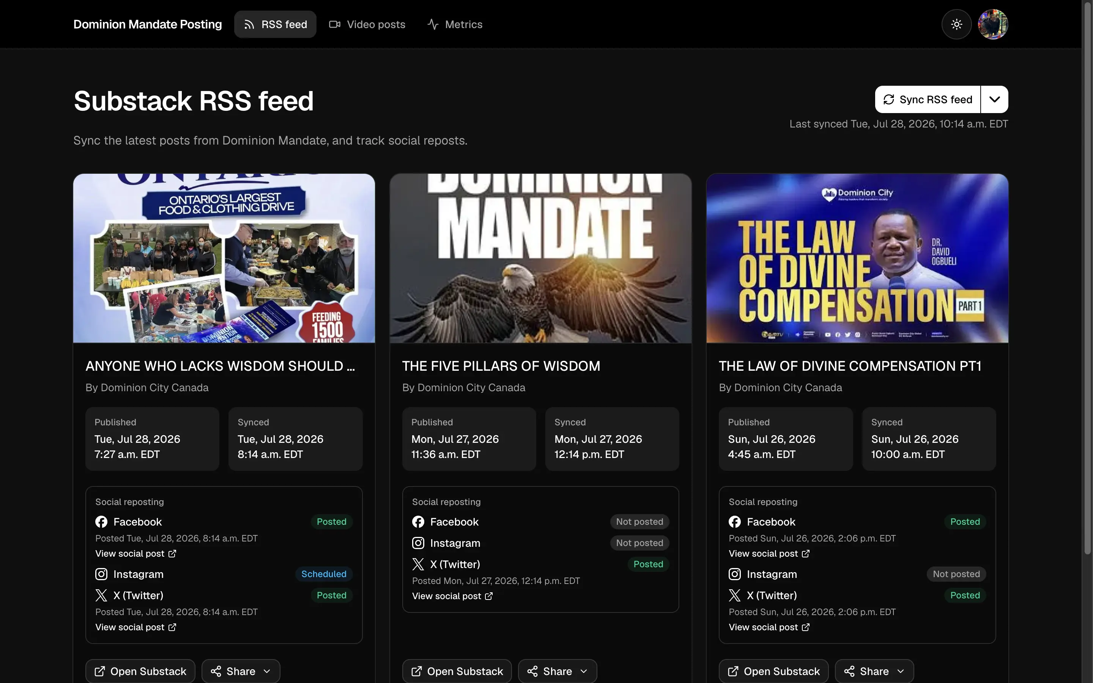The image size is (1093, 683).
Task: Click Instagram icon in ANYONE WHO LACKS WISDOM card
Action: pyautogui.click(x=101, y=574)
